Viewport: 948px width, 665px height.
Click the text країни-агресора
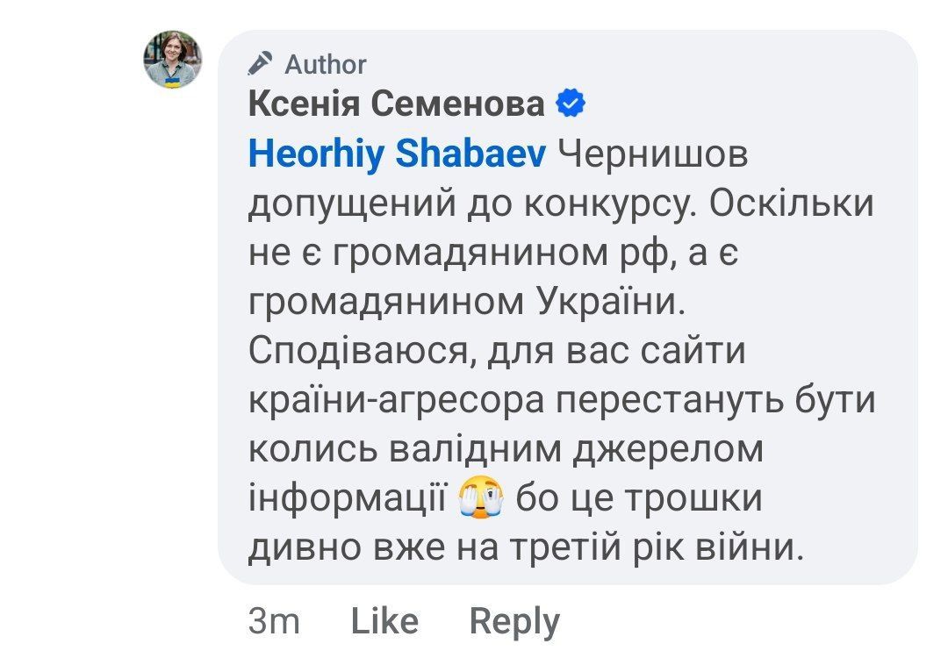(x=395, y=401)
